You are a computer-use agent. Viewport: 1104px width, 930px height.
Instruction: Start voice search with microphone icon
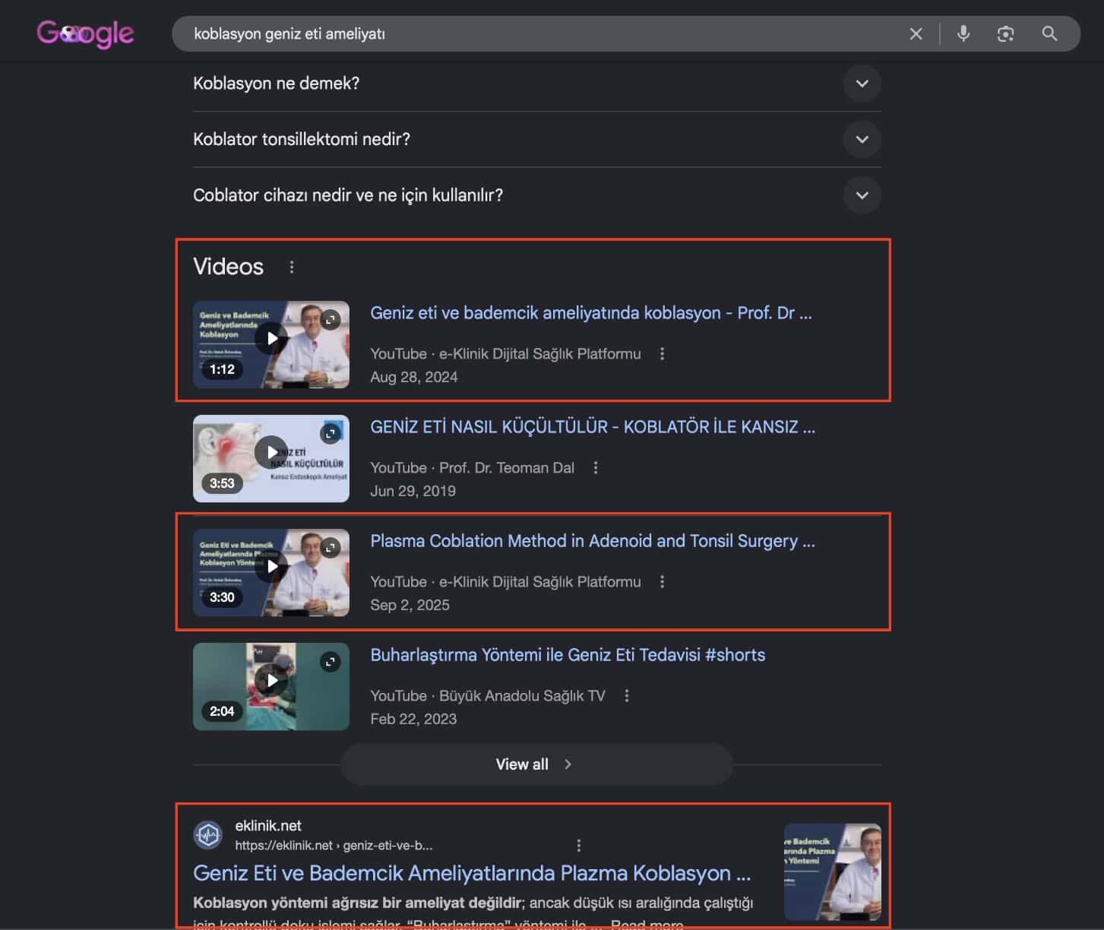pyautogui.click(x=963, y=33)
